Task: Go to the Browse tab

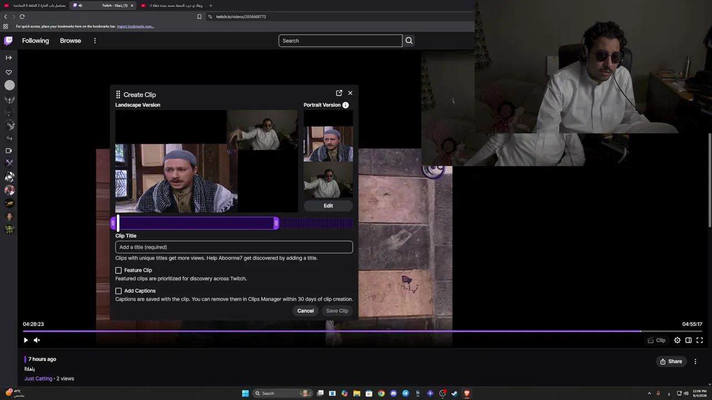Action: point(71,41)
